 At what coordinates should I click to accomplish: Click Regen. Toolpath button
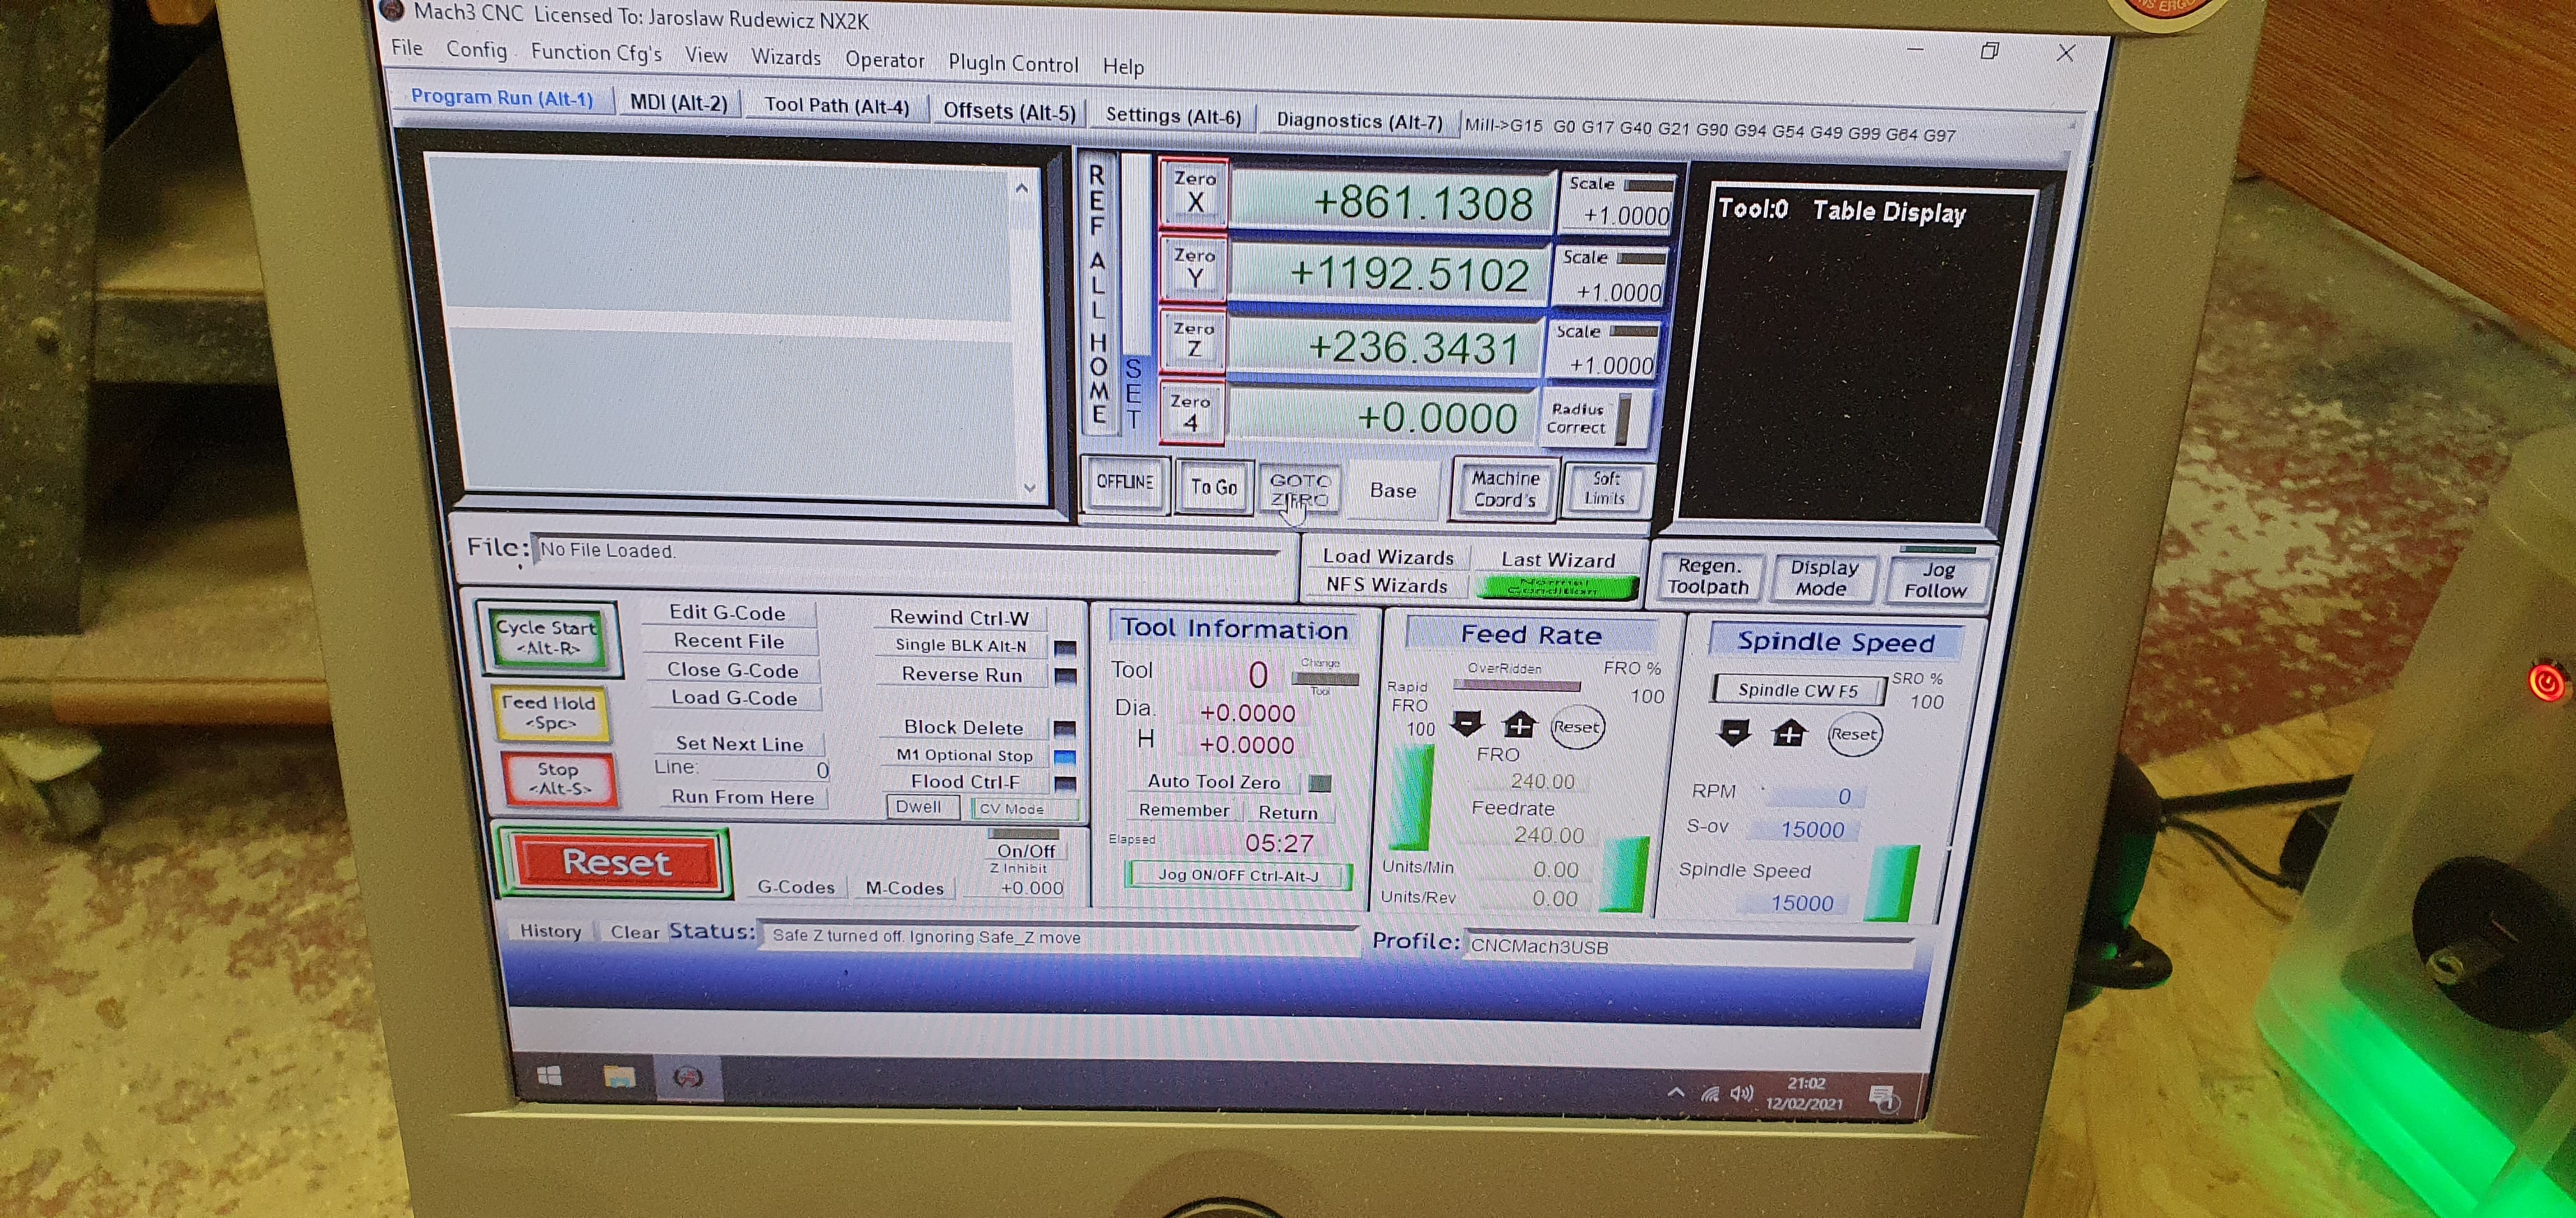click(x=1708, y=576)
